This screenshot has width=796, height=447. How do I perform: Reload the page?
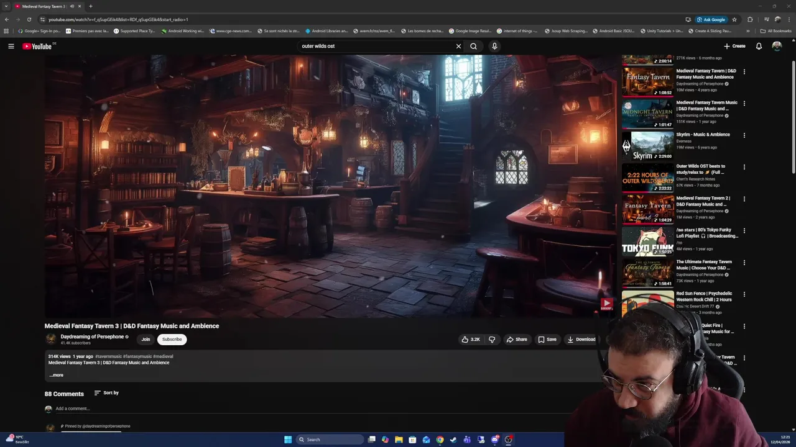29,19
